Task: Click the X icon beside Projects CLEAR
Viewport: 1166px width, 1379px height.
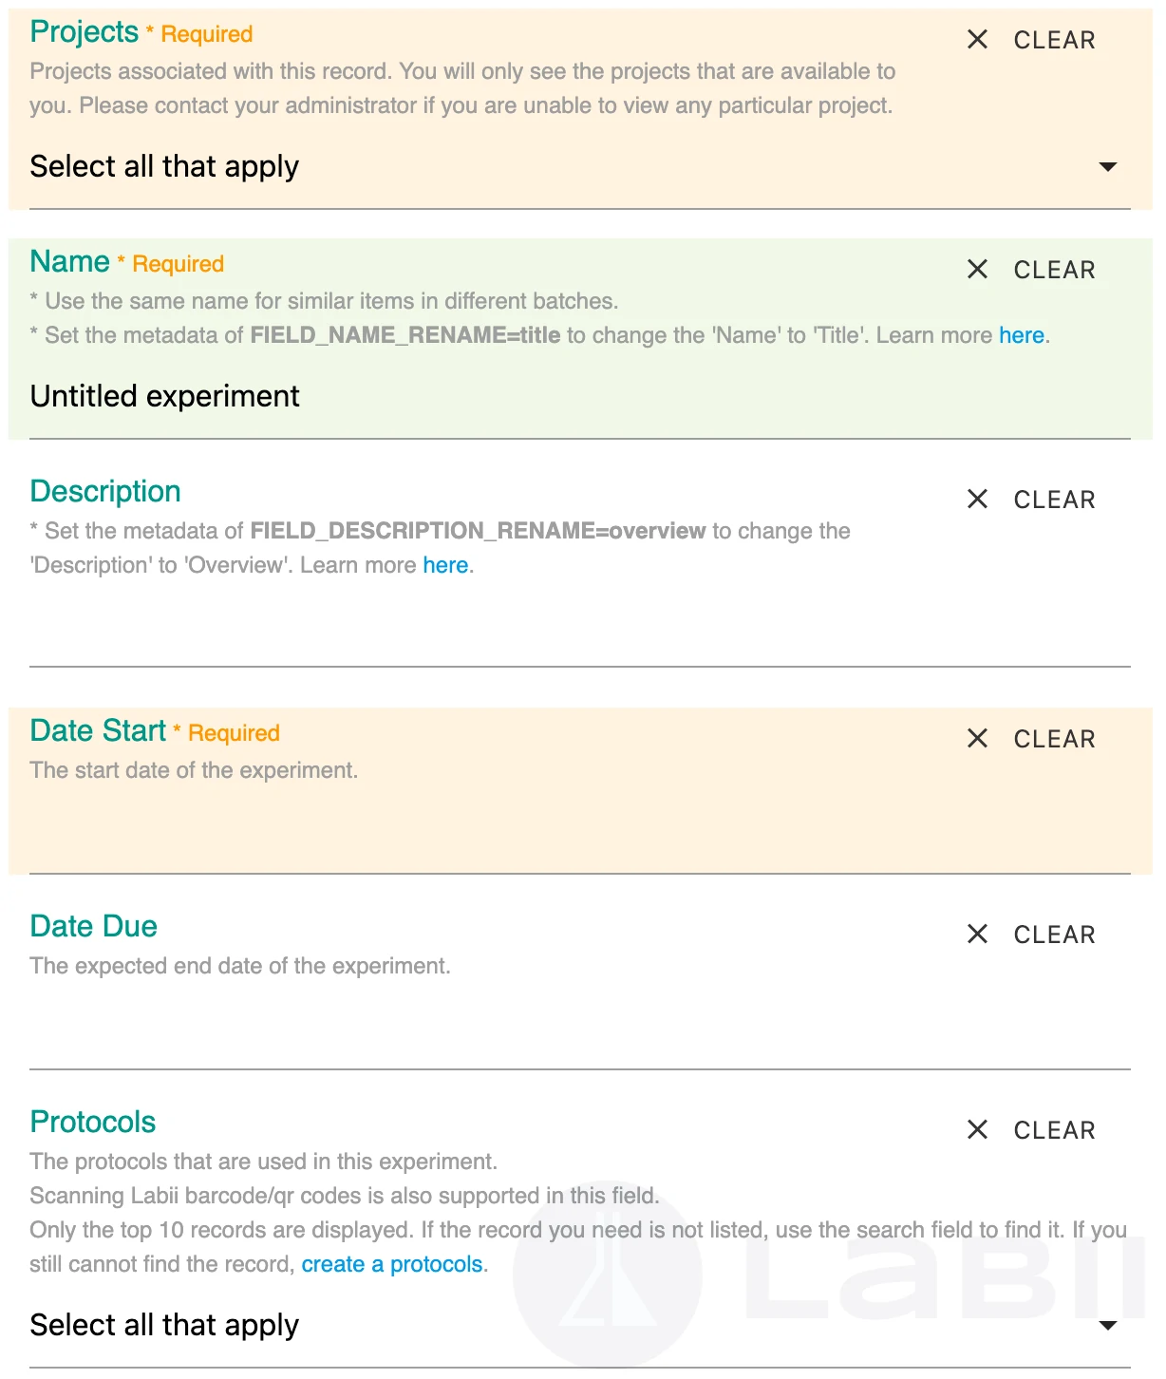Action: pyautogui.click(x=977, y=40)
